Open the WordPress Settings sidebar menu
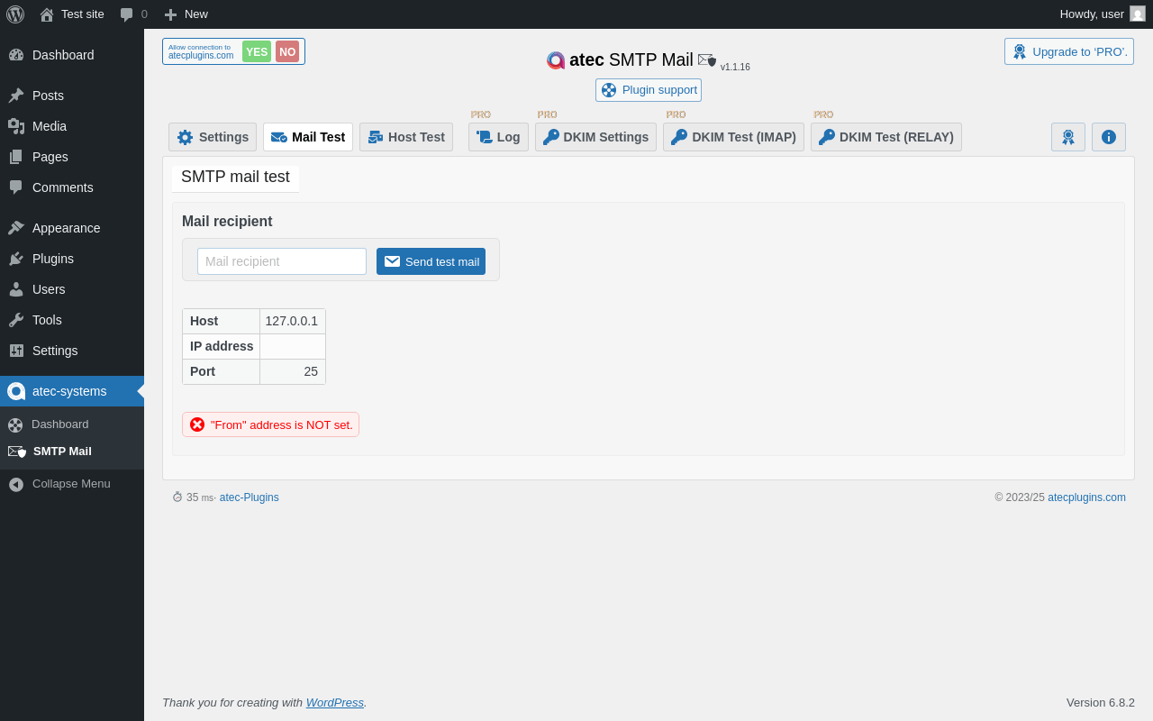 (72, 351)
